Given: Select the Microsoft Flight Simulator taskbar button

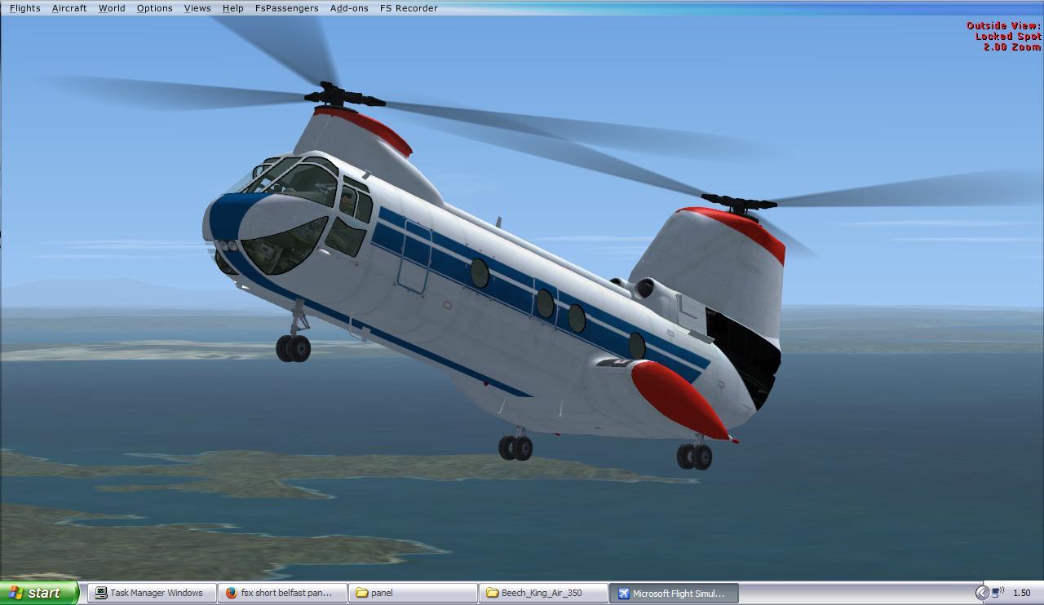Looking at the screenshot, I should (x=674, y=593).
